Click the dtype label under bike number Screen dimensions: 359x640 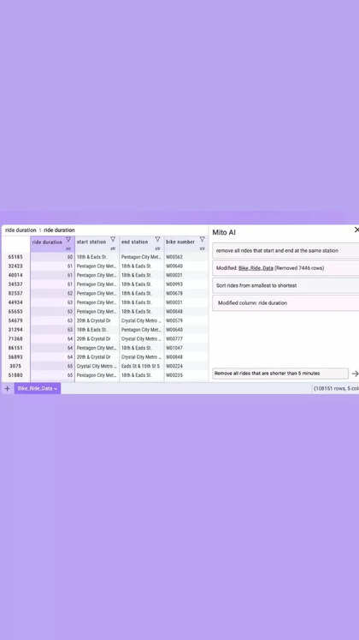click(202, 248)
